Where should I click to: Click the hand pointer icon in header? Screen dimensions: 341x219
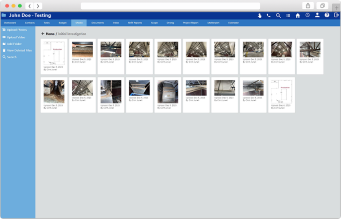coord(260,16)
